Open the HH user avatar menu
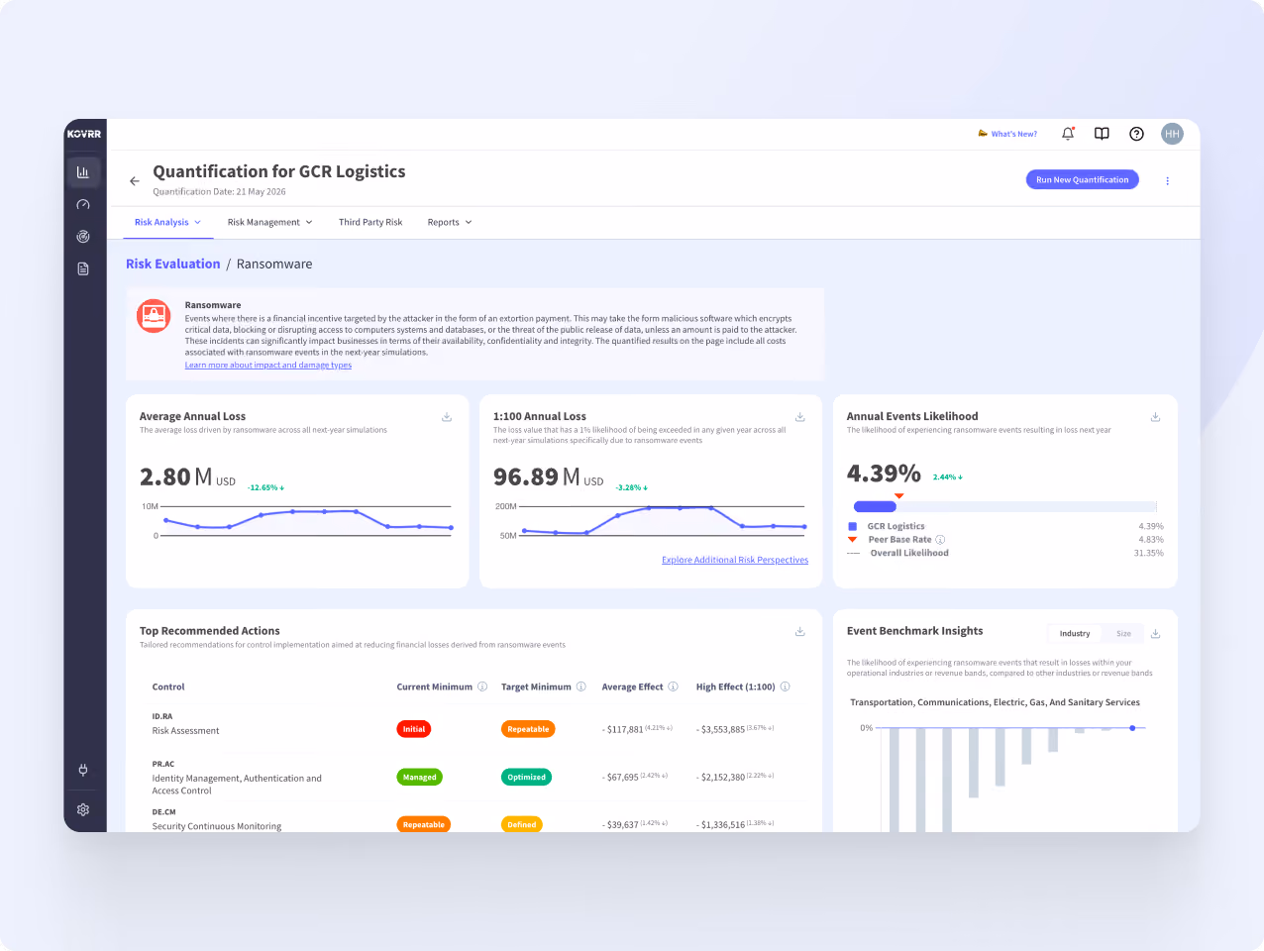Image resolution: width=1264 pixels, height=951 pixels. click(1172, 134)
